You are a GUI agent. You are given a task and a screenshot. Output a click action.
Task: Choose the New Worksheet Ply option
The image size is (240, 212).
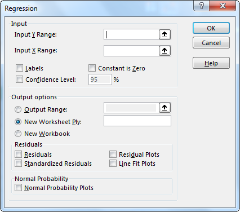tap(18, 122)
